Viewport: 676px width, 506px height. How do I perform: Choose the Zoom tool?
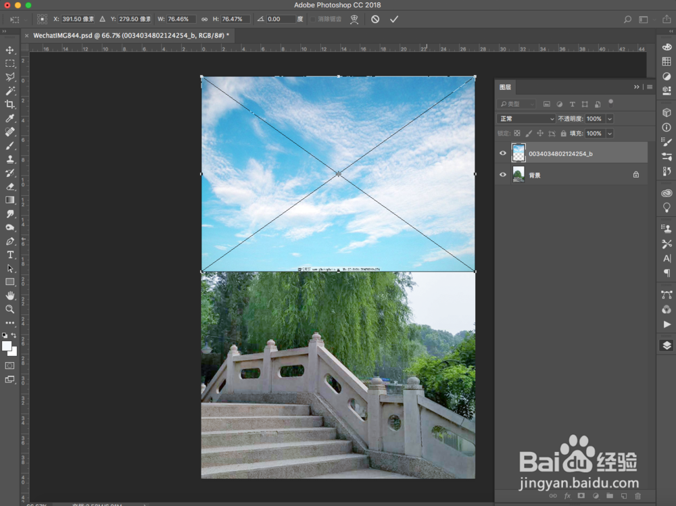pos(9,309)
